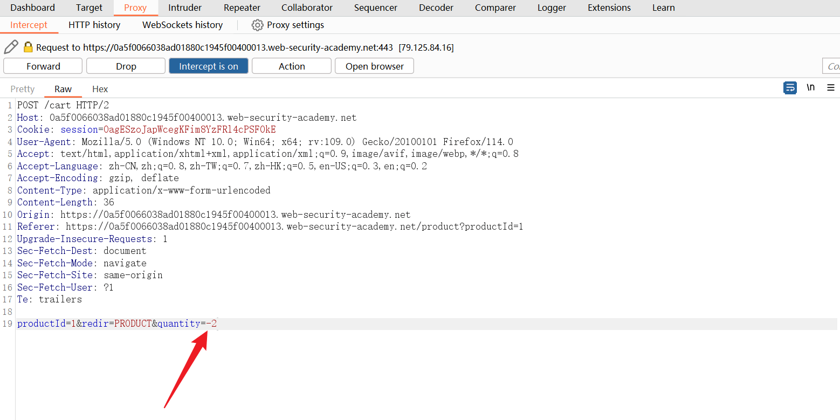Forward the intercepted request
840x420 pixels.
click(x=43, y=66)
